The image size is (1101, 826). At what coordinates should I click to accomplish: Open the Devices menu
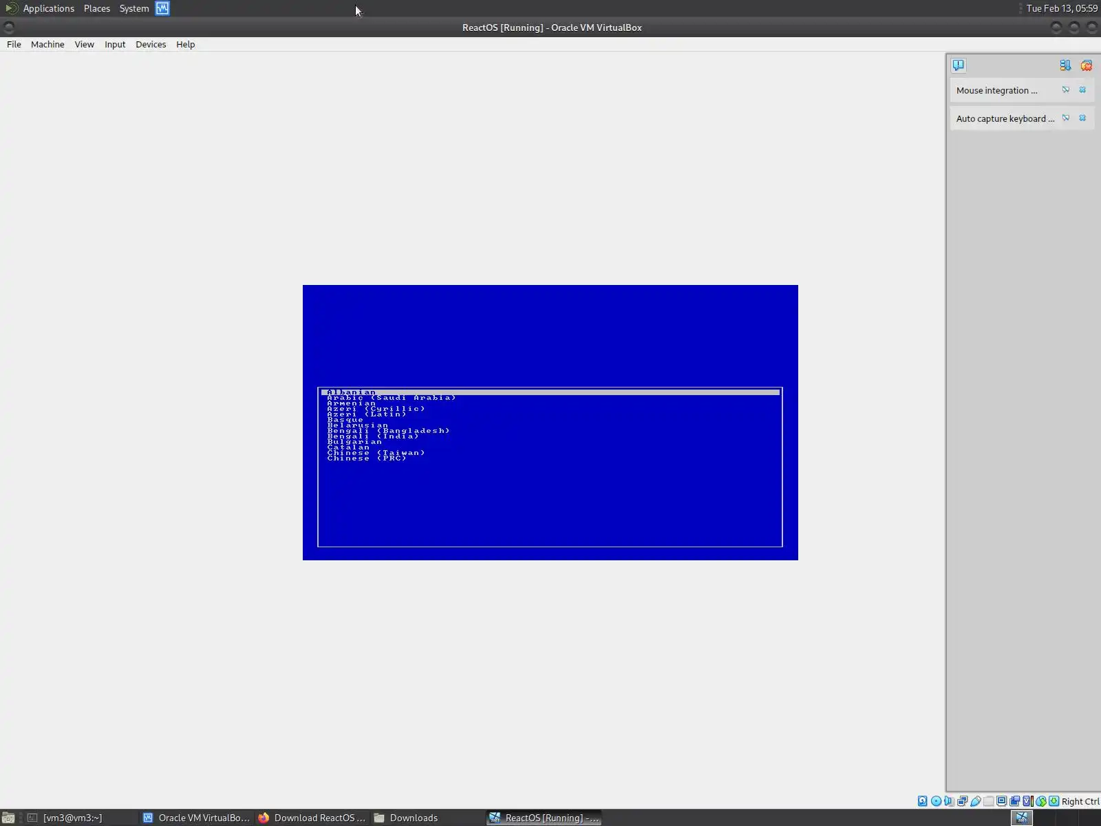click(151, 44)
